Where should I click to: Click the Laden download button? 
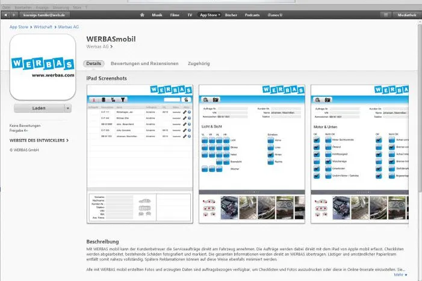[39, 108]
